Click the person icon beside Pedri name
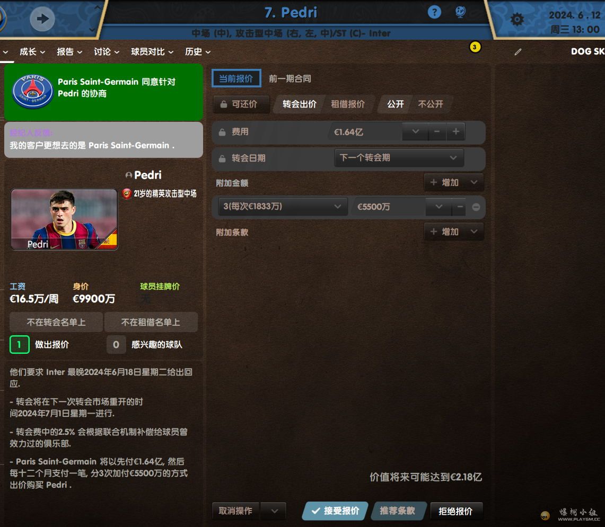605x527 pixels. click(x=128, y=175)
